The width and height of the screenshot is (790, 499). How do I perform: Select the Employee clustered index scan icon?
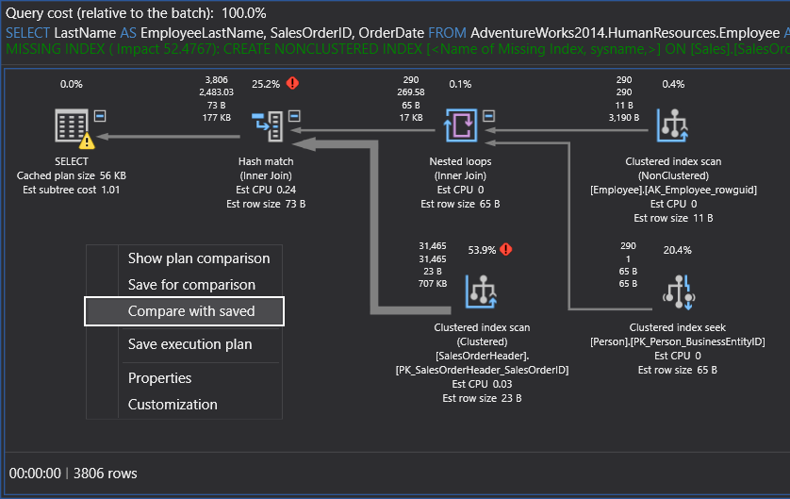672,125
